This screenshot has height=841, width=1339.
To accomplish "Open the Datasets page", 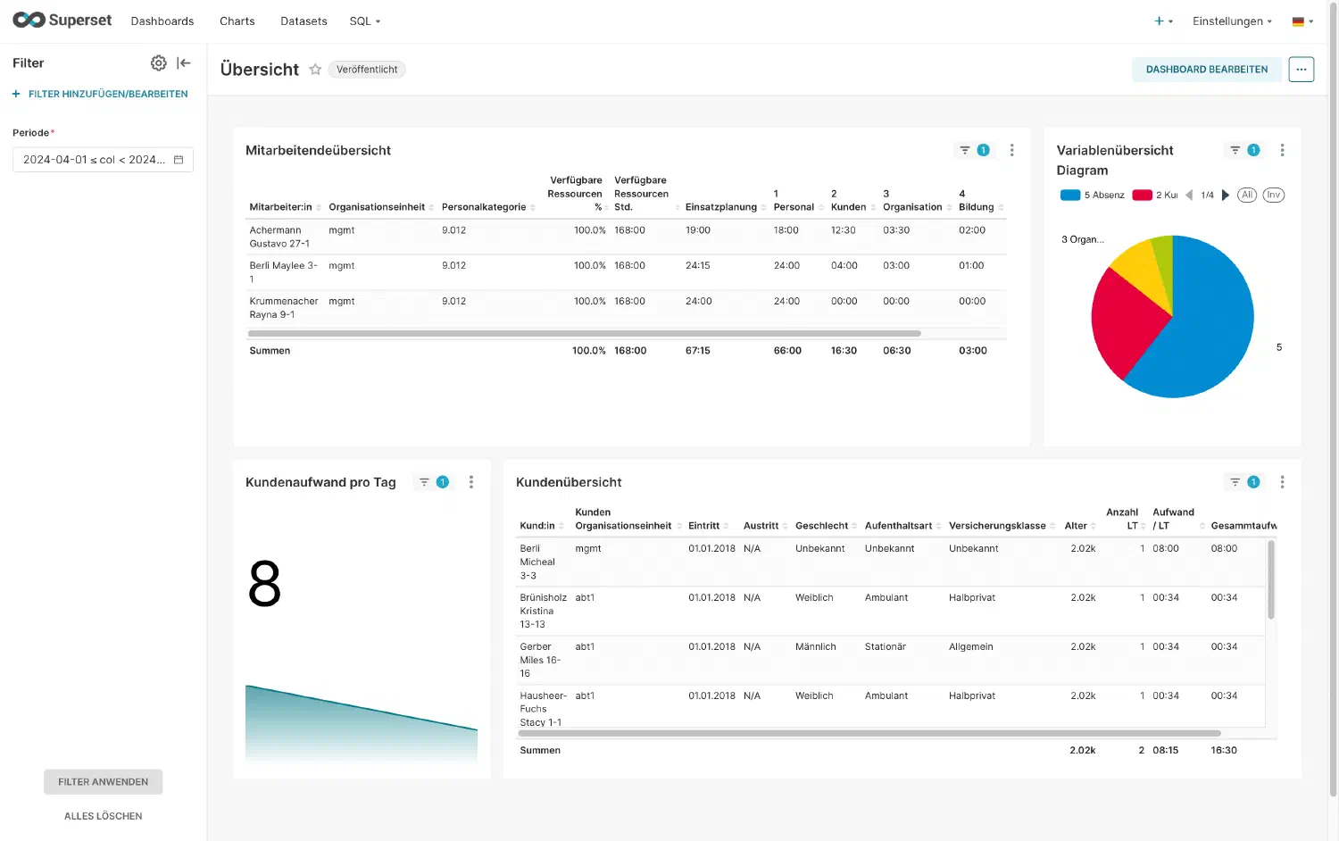I will tap(304, 21).
